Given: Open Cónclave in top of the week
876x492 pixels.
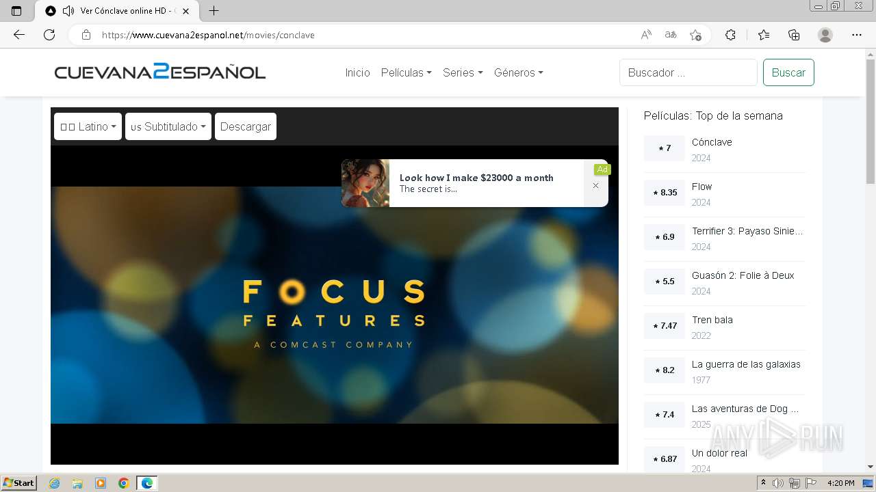Looking at the screenshot, I should click(x=712, y=142).
